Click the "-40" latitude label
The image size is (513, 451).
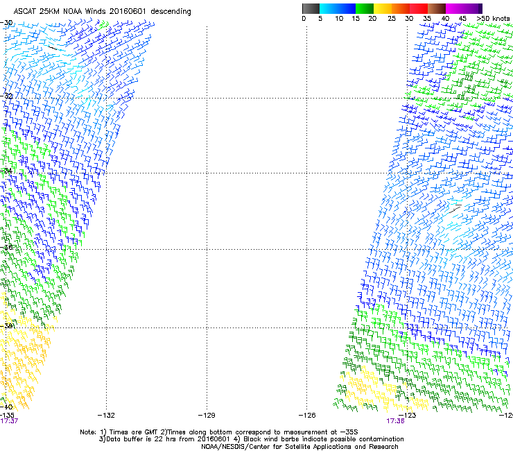(x=6, y=407)
